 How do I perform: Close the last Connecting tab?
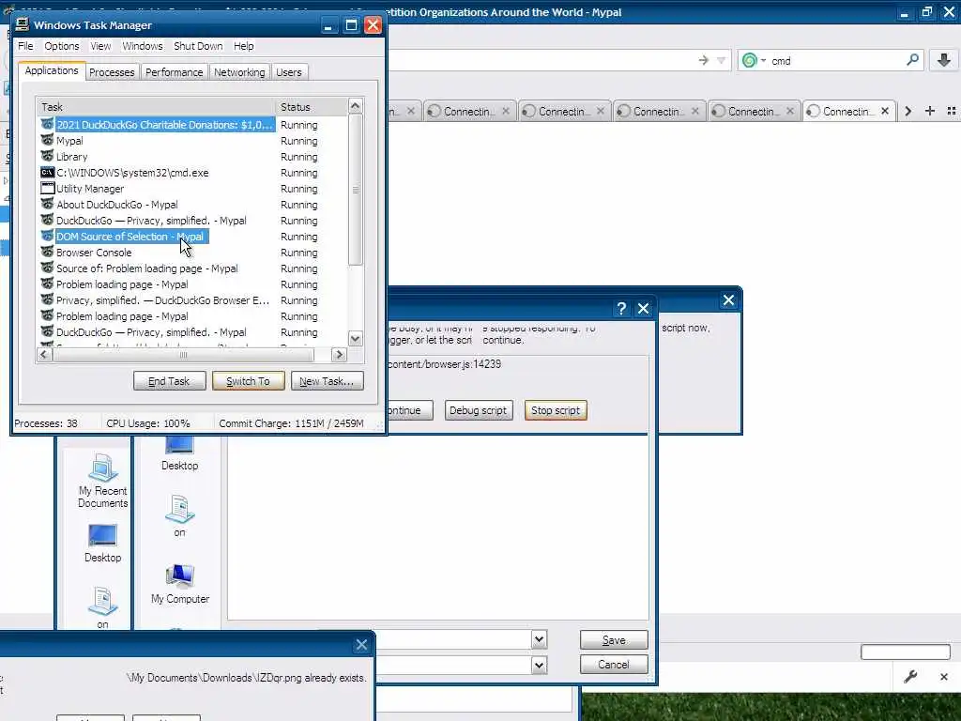point(885,111)
